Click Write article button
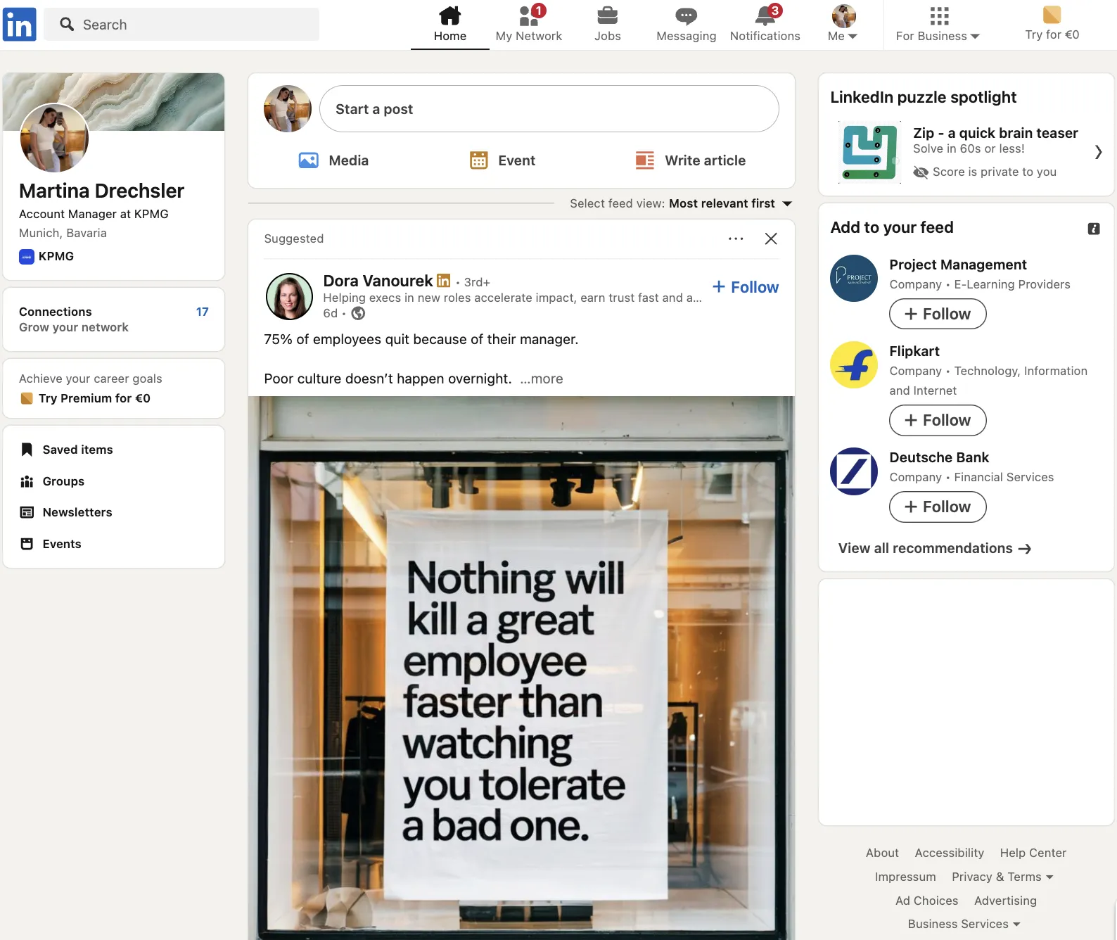Screen dimensions: 1117x940 (690, 160)
